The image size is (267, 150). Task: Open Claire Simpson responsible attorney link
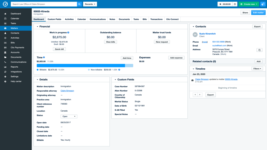(x=67, y=91)
